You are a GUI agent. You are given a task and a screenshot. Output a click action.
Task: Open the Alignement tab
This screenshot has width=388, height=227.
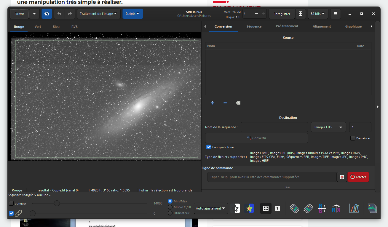click(x=322, y=26)
